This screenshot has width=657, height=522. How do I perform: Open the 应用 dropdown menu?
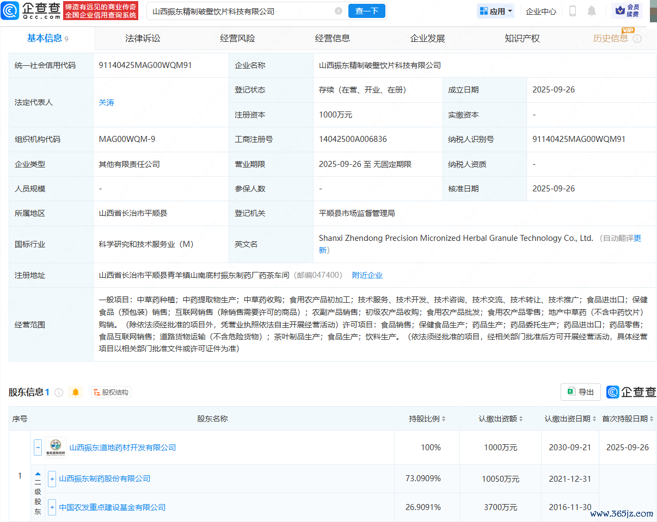click(x=496, y=11)
